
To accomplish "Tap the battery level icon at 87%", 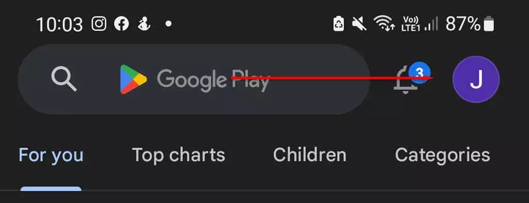I will point(489,24).
